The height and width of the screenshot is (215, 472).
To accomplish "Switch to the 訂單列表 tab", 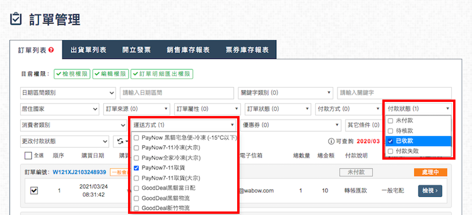I will click(36, 50).
